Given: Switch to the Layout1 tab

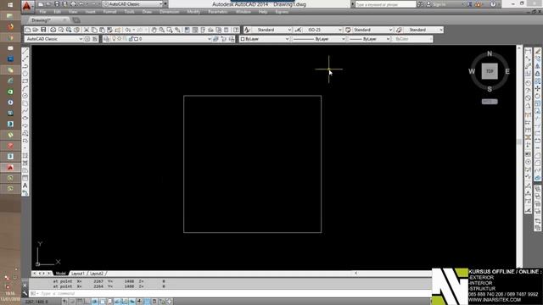Looking at the screenshot, I should (x=77, y=273).
